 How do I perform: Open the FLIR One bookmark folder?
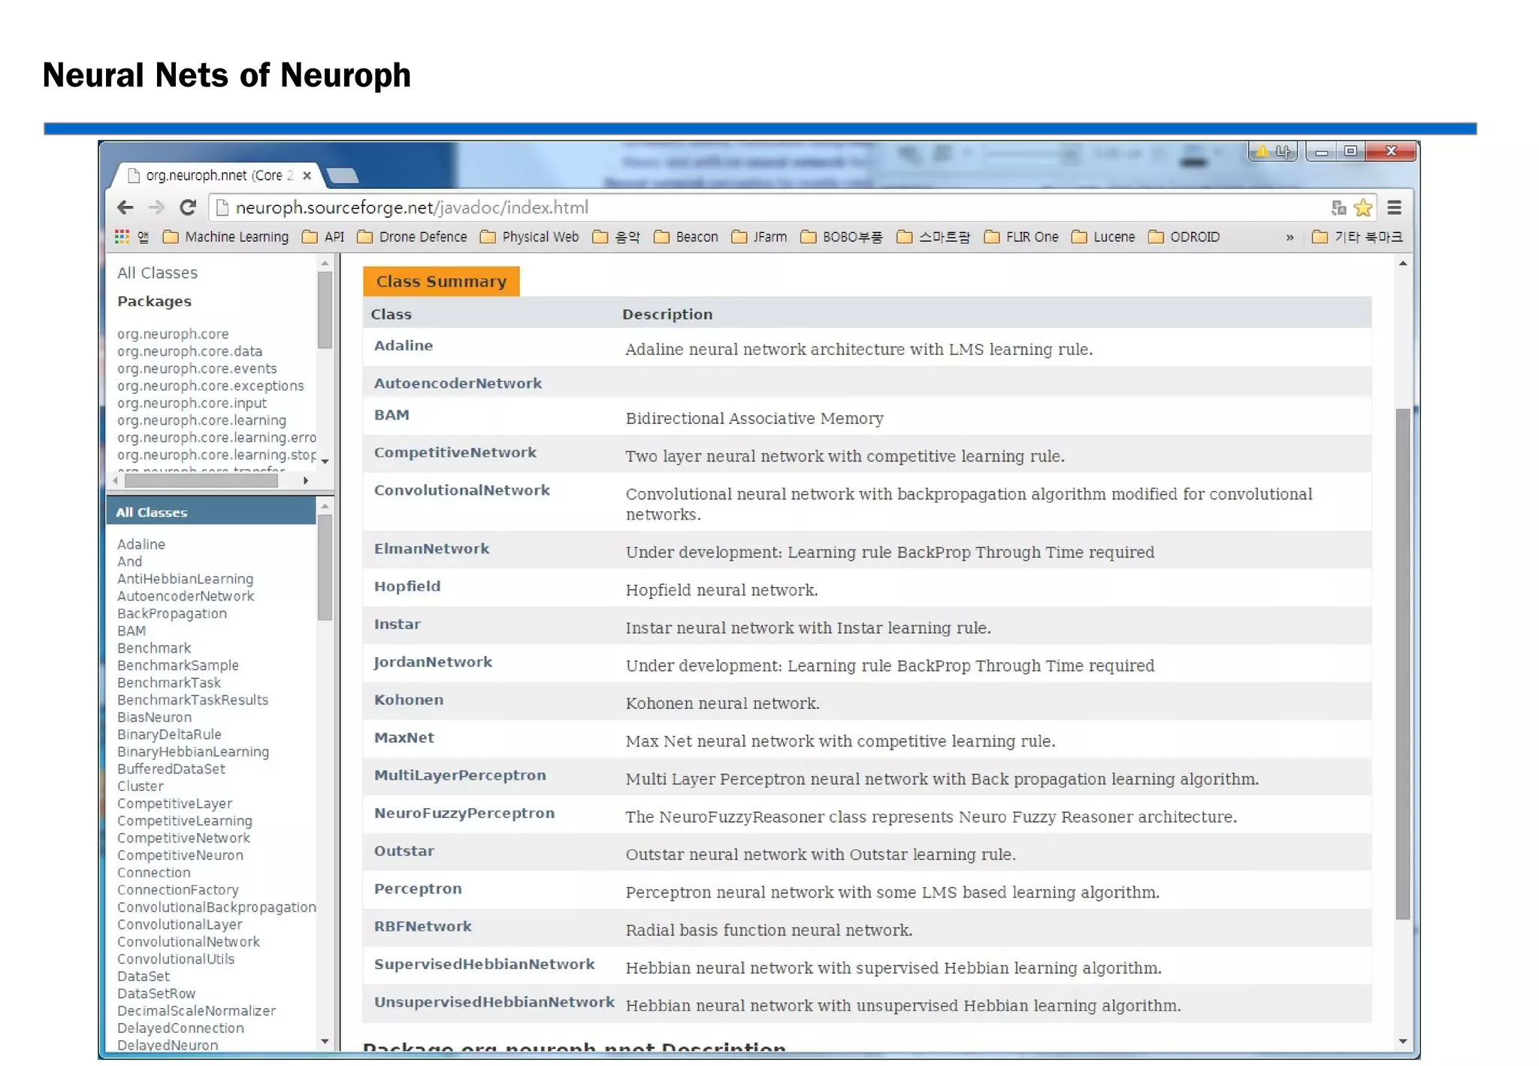1021,237
